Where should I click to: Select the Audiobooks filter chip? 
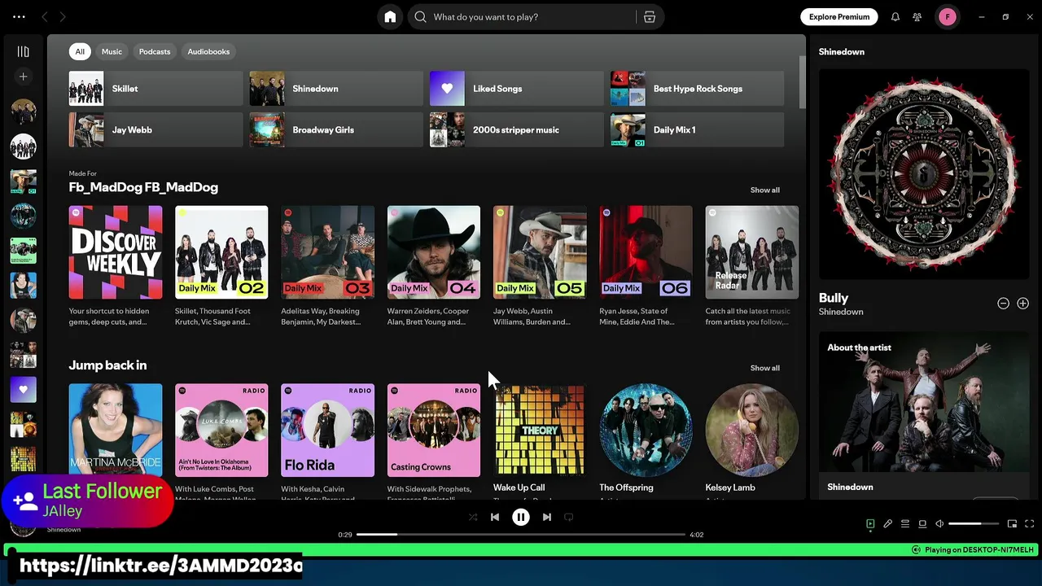pos(208,51)
